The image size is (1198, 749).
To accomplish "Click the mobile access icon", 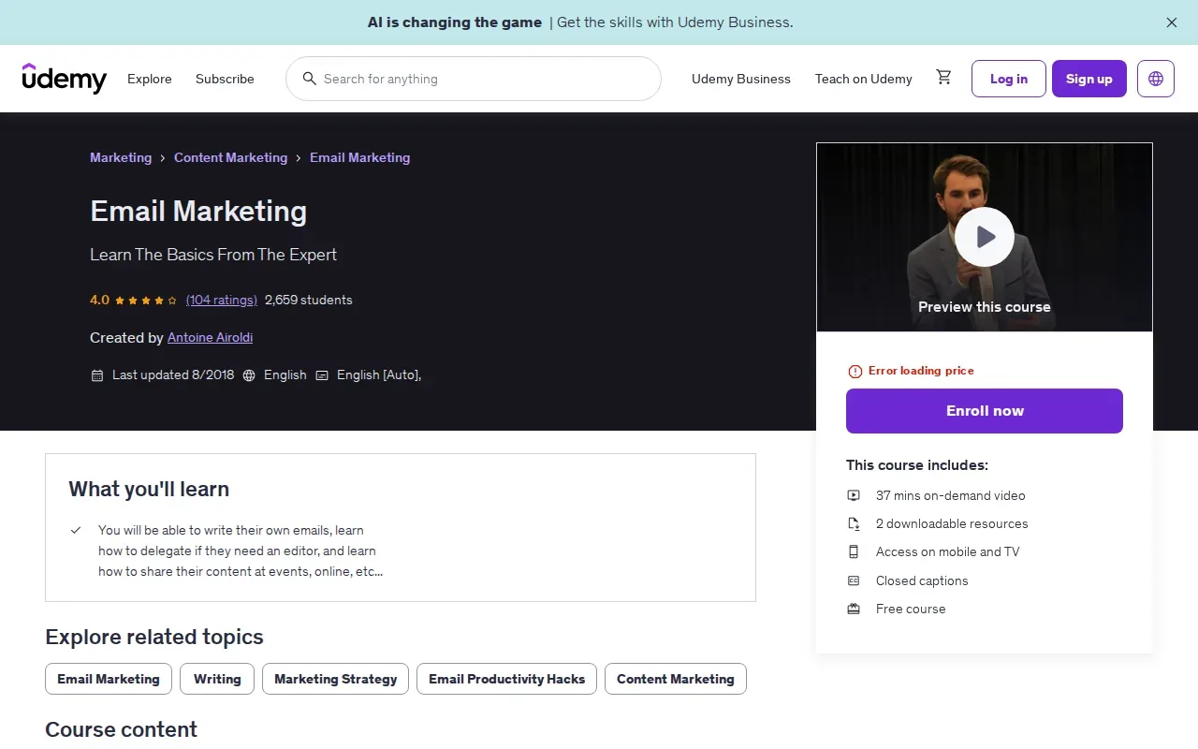I will click(854, 551).
